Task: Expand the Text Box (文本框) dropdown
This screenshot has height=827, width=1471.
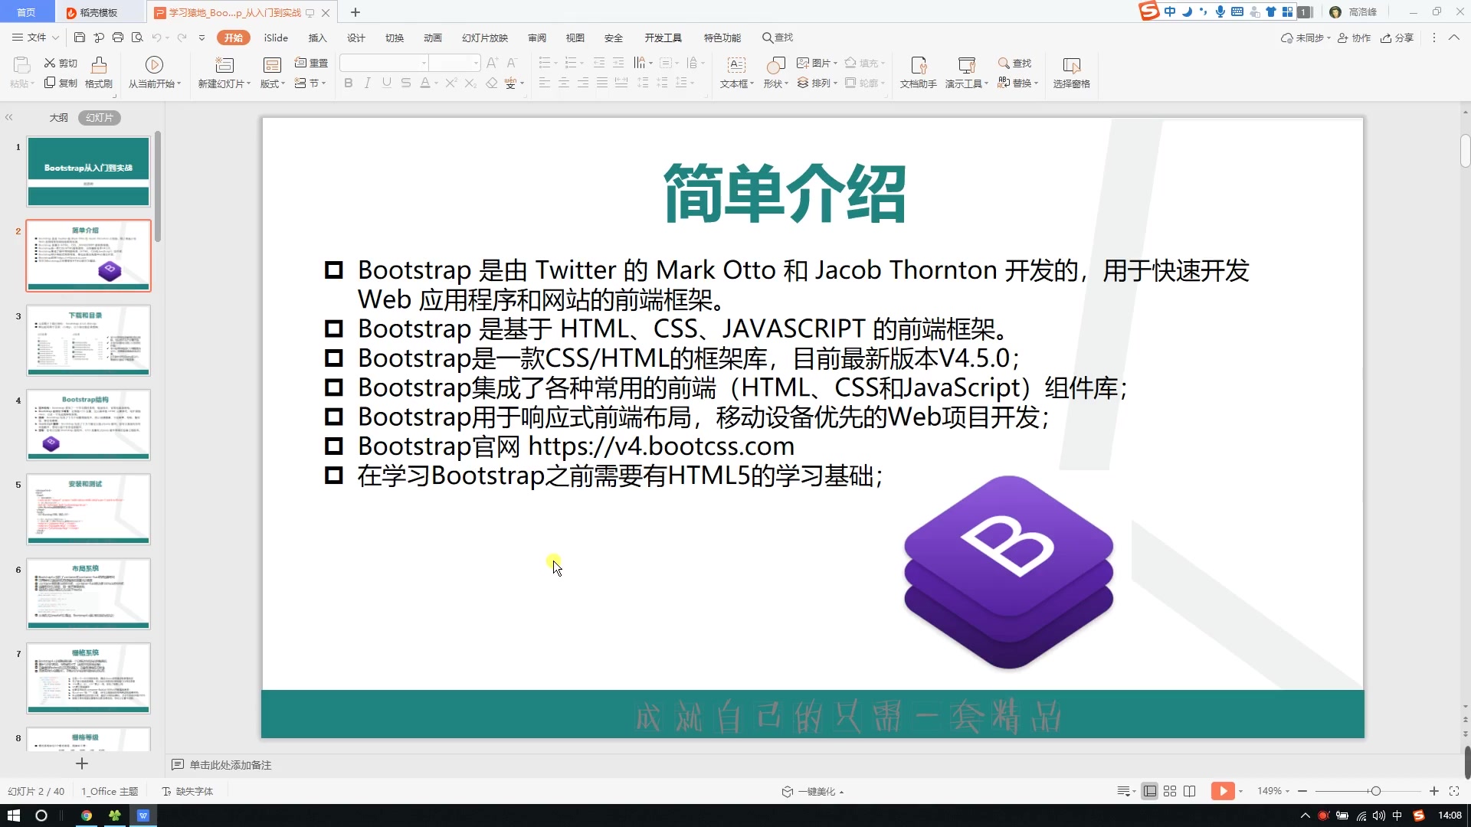Action: pos(737,83)
